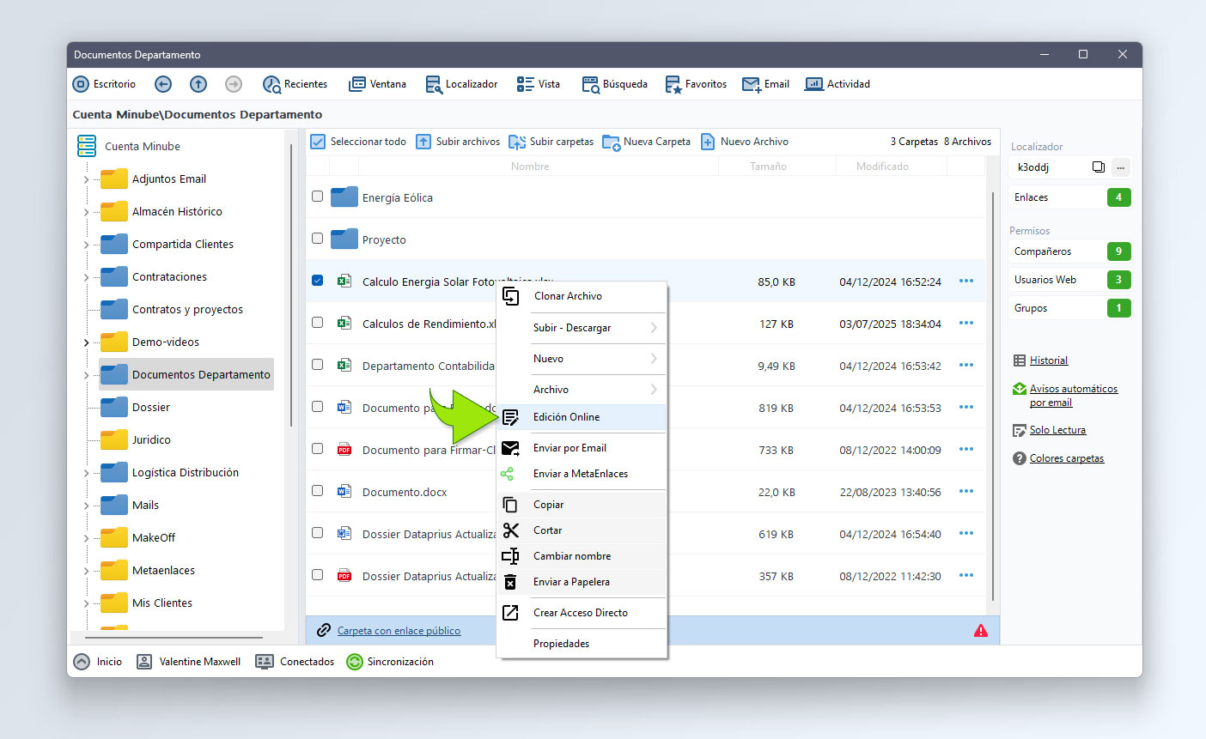Toggle the Seleccionar todo checkbox

pos(318,142)
